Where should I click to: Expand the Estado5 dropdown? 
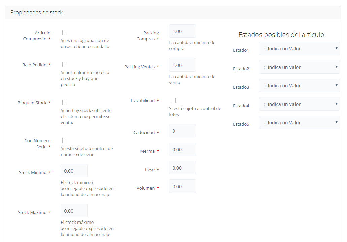pyautogui.click(x=299, y=122)
